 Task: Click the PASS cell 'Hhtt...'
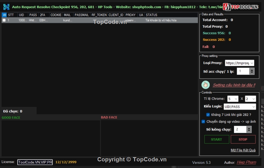click(33, 20)
